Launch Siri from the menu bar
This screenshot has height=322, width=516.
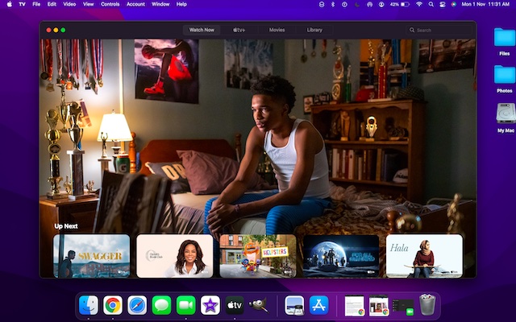pyautogui.click(x=454, y=4)
